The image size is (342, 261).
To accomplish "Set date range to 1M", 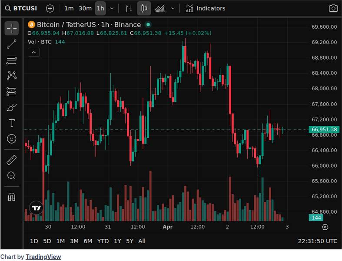I will pyautogui.click(x=60, y=241).
